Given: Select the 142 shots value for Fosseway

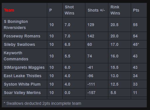Looking at the screenshot, I should coord(91,36).
